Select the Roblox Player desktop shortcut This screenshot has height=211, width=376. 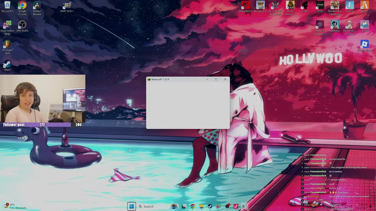pos(365,46)
